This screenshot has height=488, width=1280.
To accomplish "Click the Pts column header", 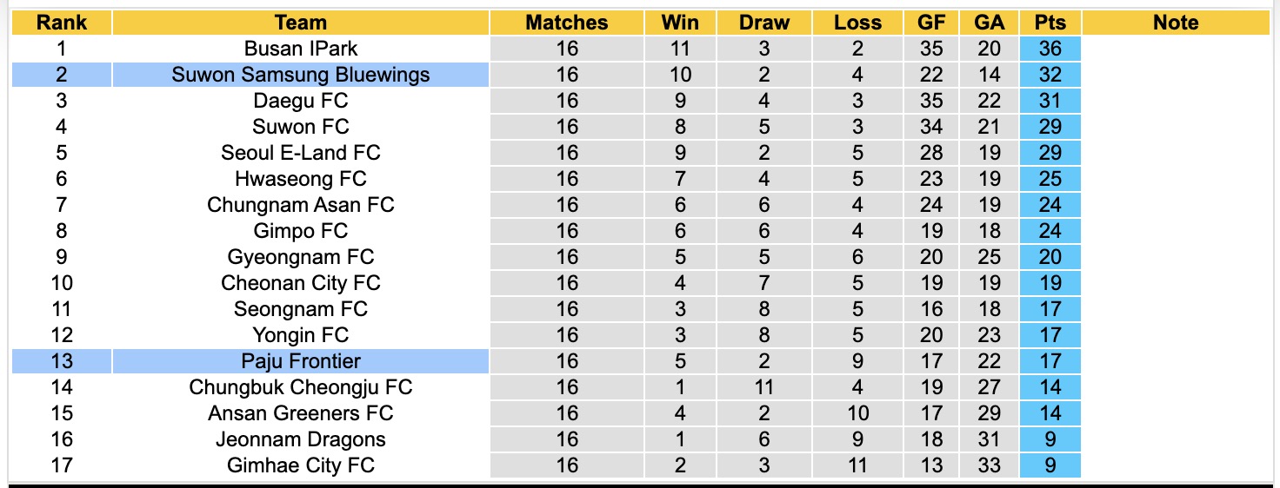I will click(1050, 23).
